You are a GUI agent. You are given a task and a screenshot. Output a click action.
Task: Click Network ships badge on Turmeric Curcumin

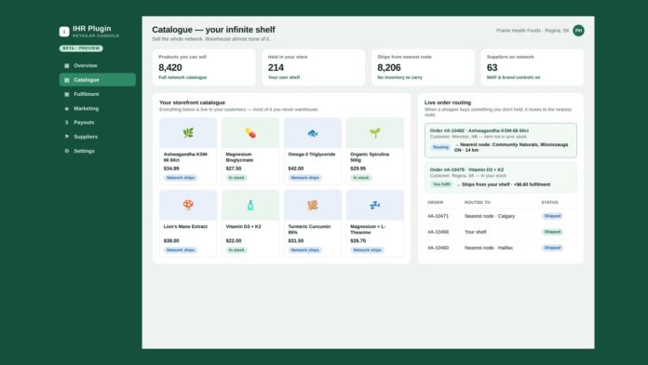pyautogui.click(x=305, y=250)
